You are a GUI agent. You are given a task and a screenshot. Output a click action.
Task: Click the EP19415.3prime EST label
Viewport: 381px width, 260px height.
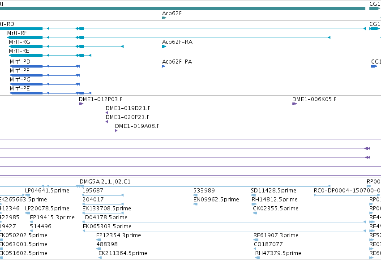point(52,217)
